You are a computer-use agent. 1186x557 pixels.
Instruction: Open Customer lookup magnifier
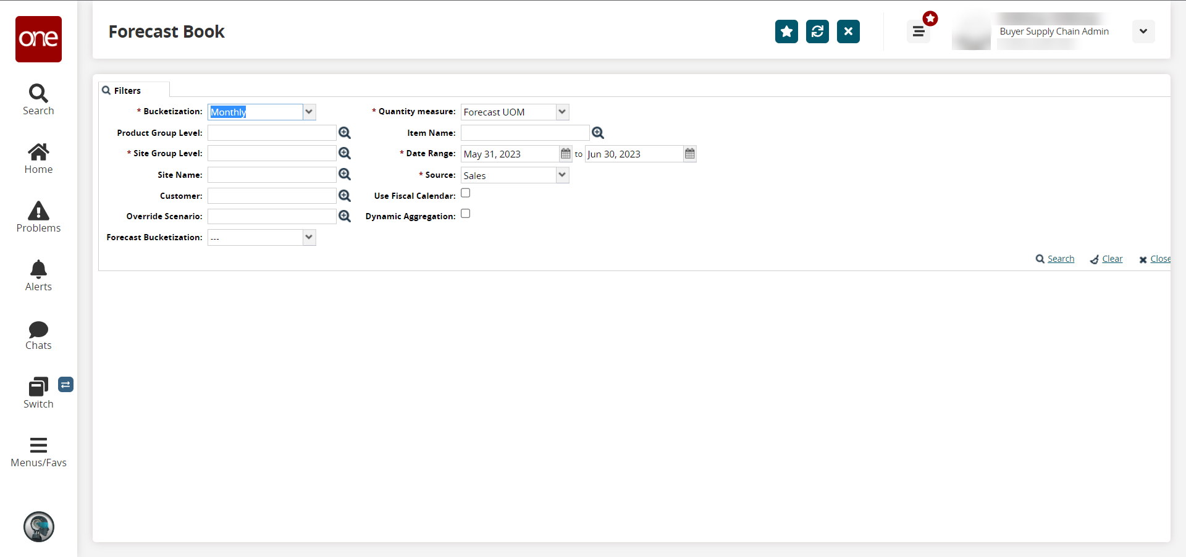[x=345, y=196]
